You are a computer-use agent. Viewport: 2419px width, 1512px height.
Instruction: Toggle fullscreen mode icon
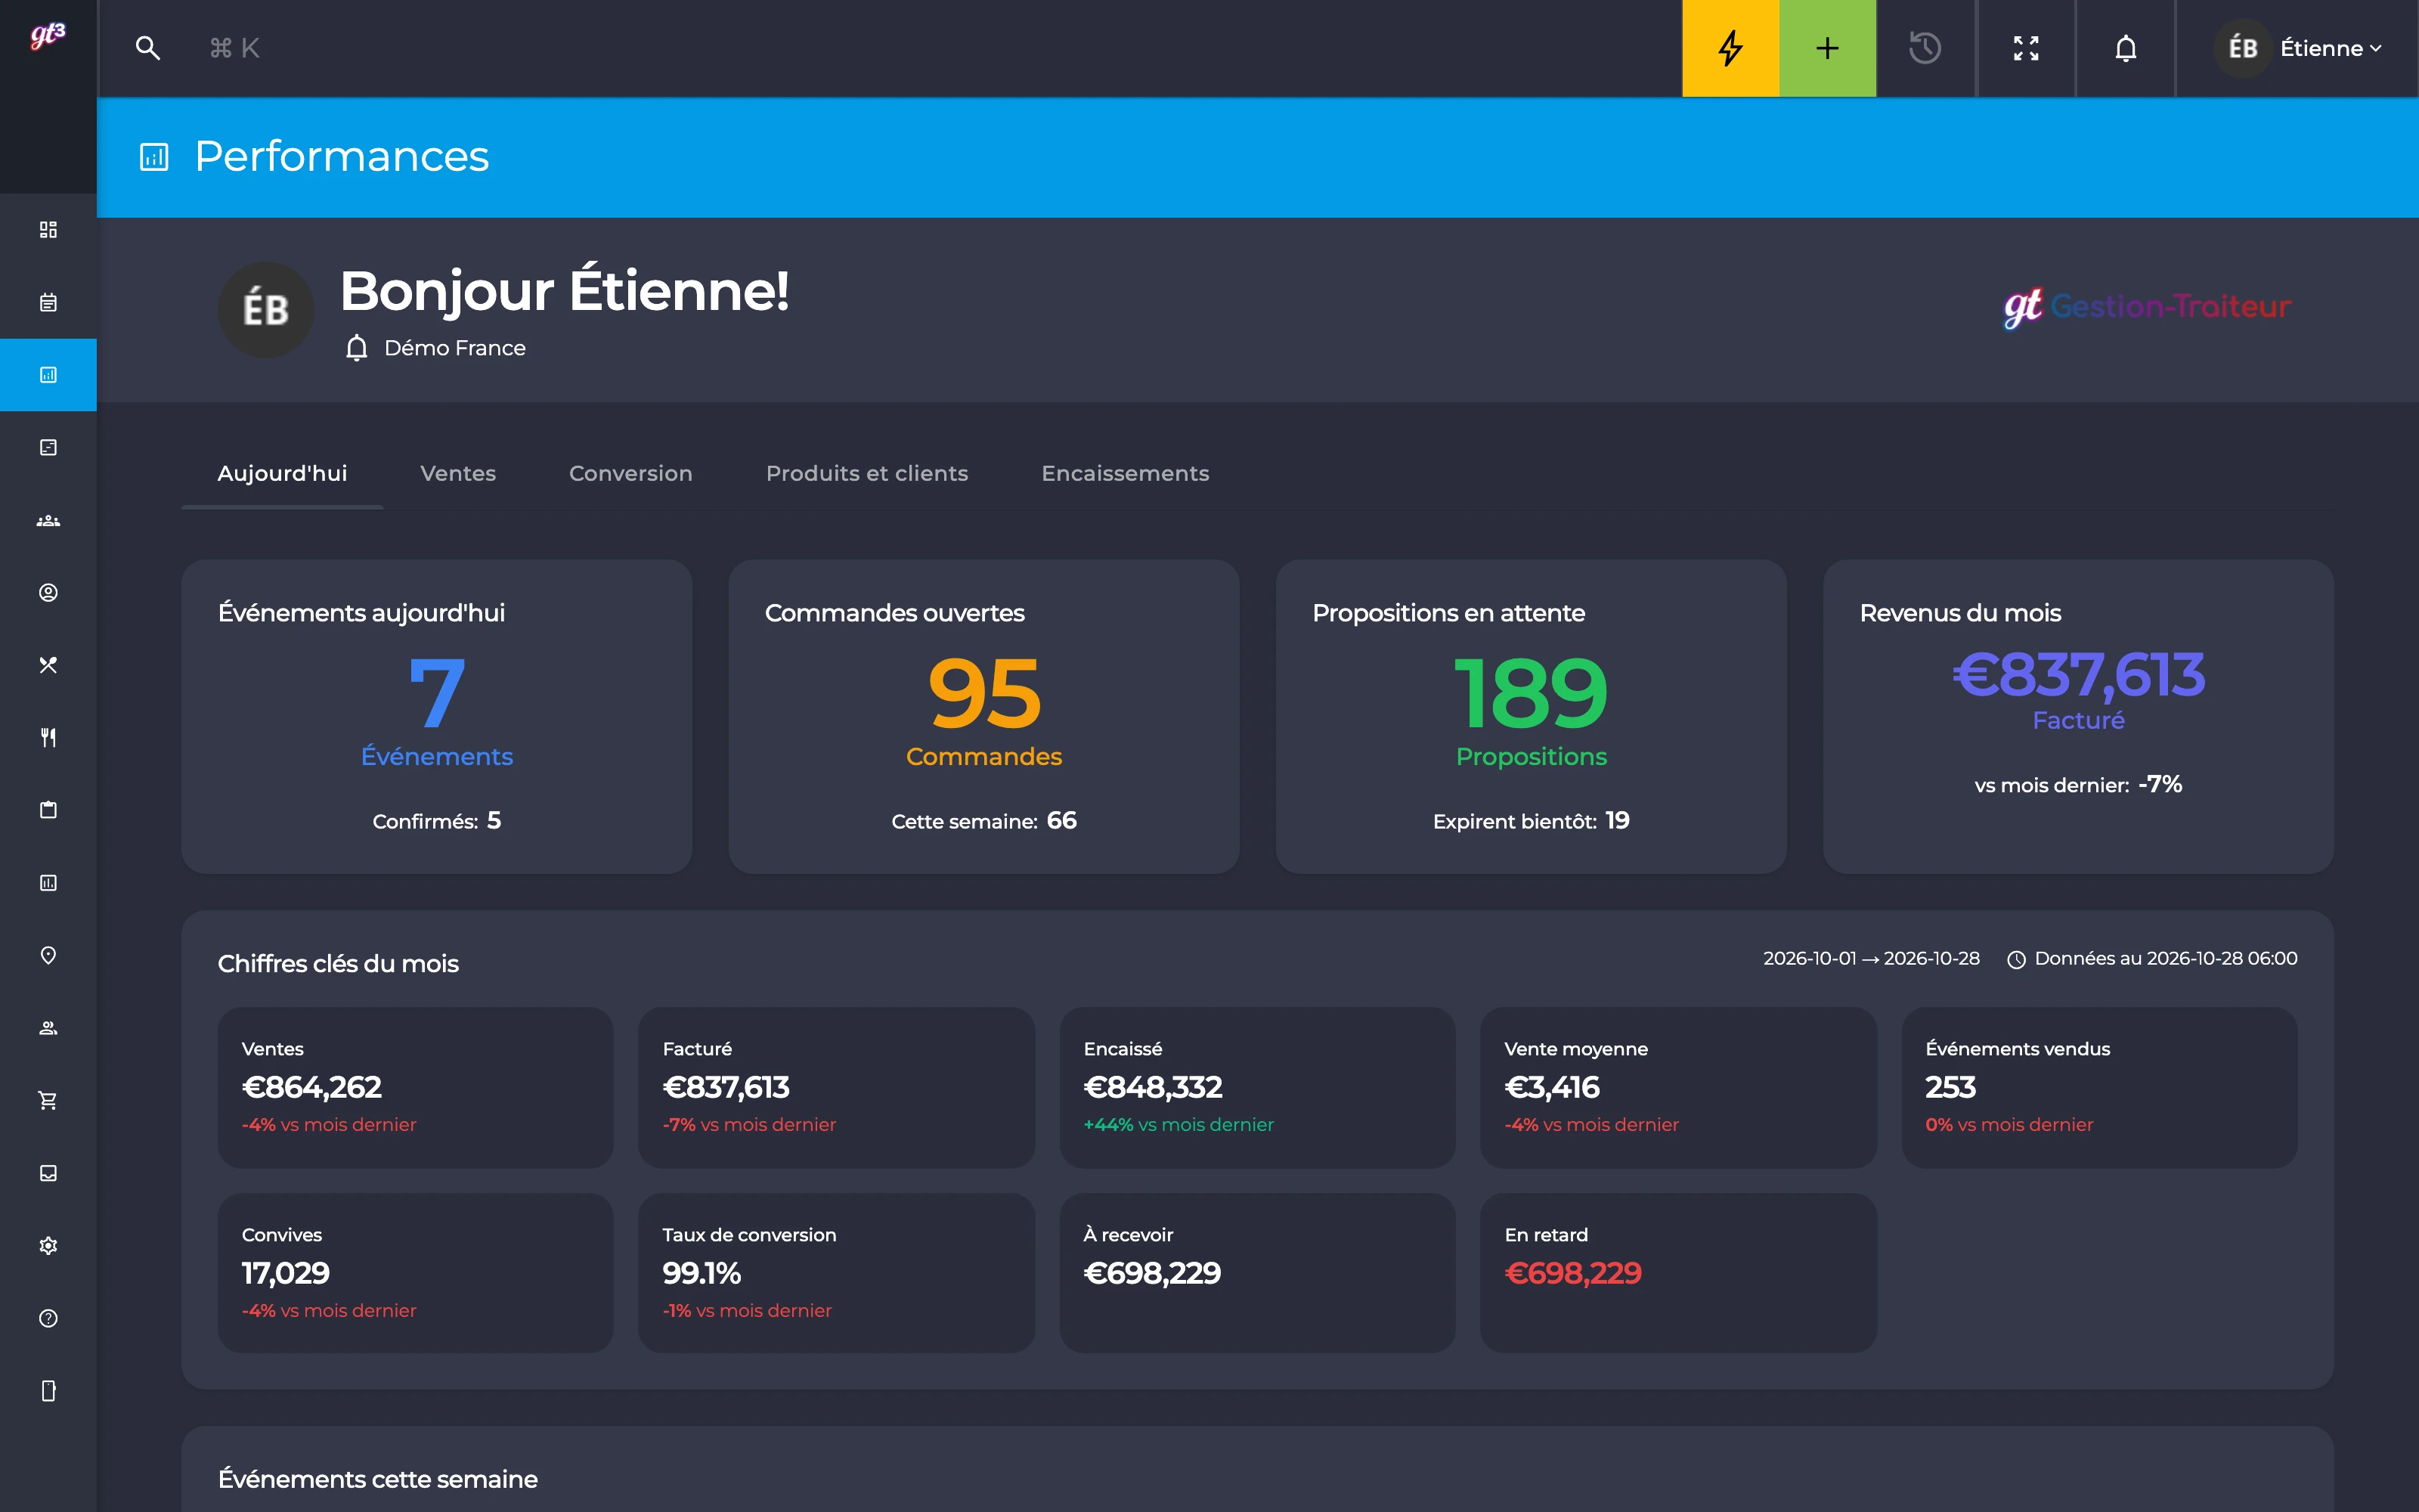pos(2026,48)
